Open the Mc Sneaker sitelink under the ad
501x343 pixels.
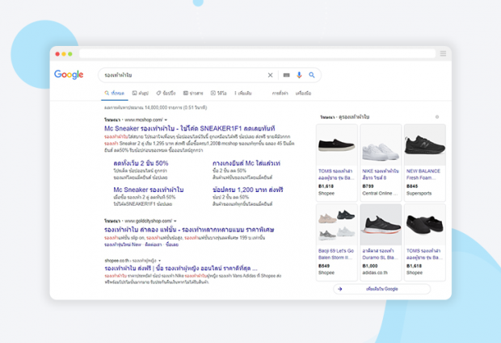click(x=148, y=190)
